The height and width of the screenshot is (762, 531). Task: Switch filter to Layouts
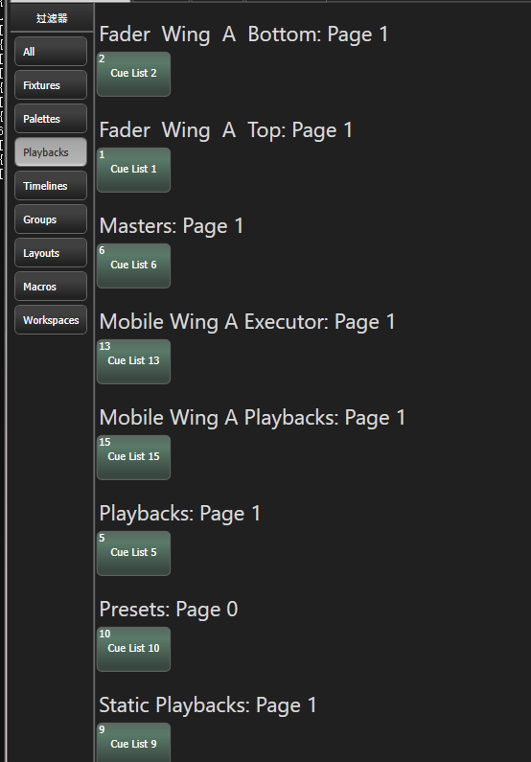51,253
